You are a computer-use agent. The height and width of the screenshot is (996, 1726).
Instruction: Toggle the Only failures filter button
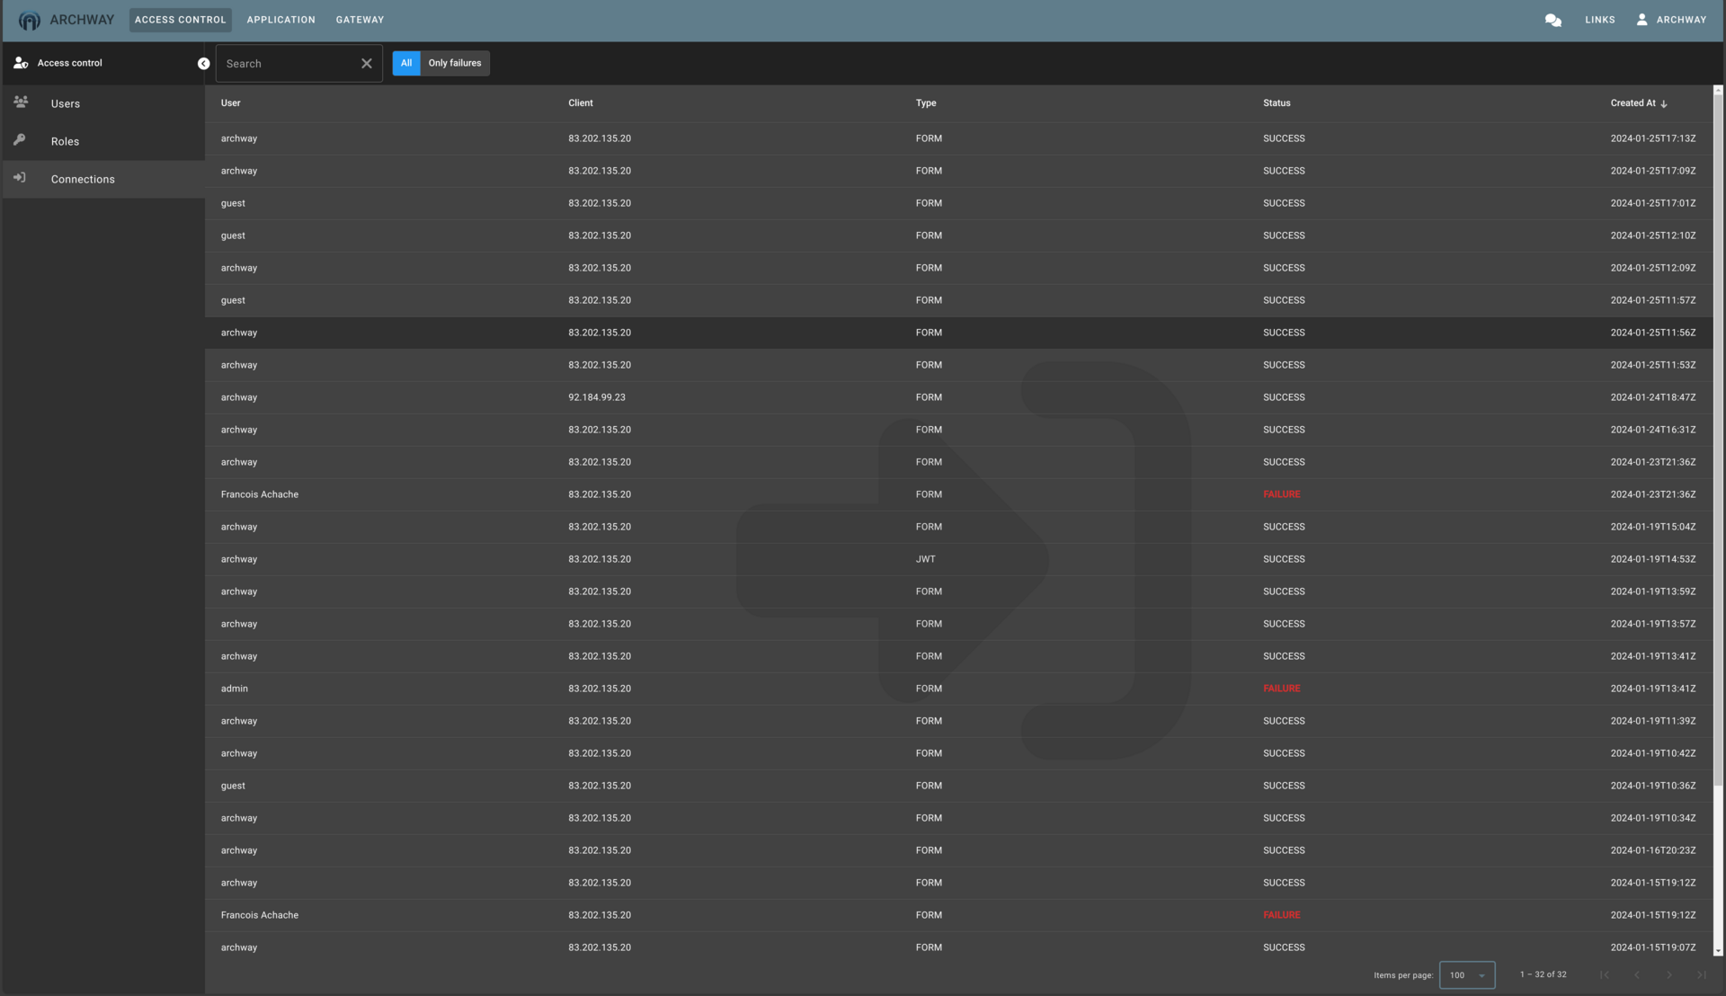pos(454,63)
